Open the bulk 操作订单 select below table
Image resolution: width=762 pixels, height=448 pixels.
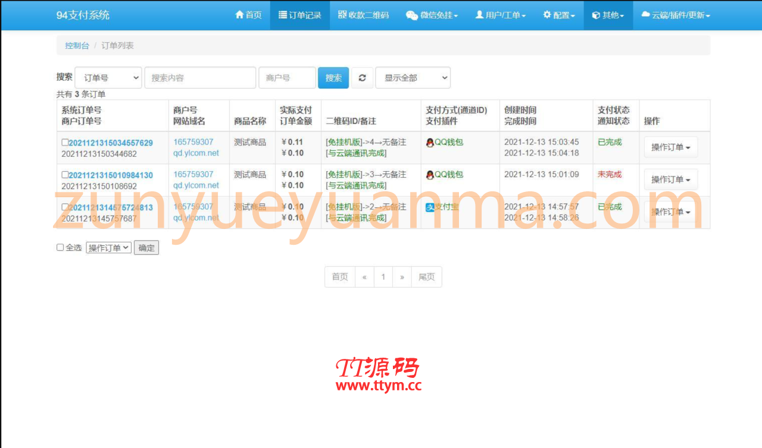108,248
